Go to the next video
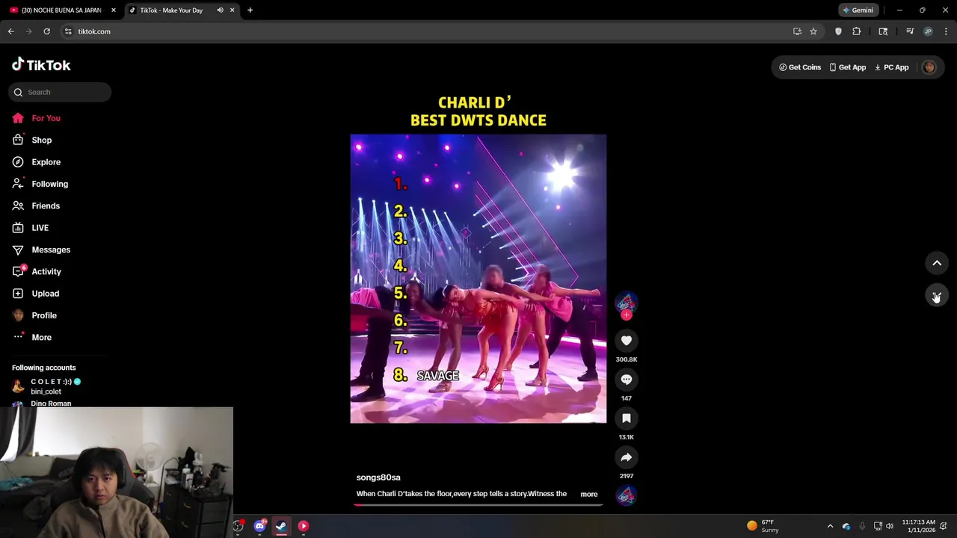 (x=937, y=295)
